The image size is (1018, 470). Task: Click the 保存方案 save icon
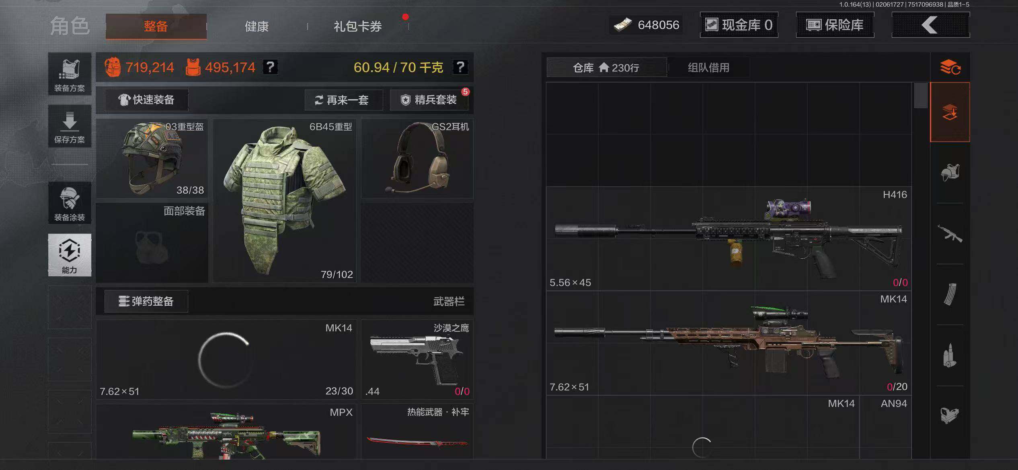point(70,126)
